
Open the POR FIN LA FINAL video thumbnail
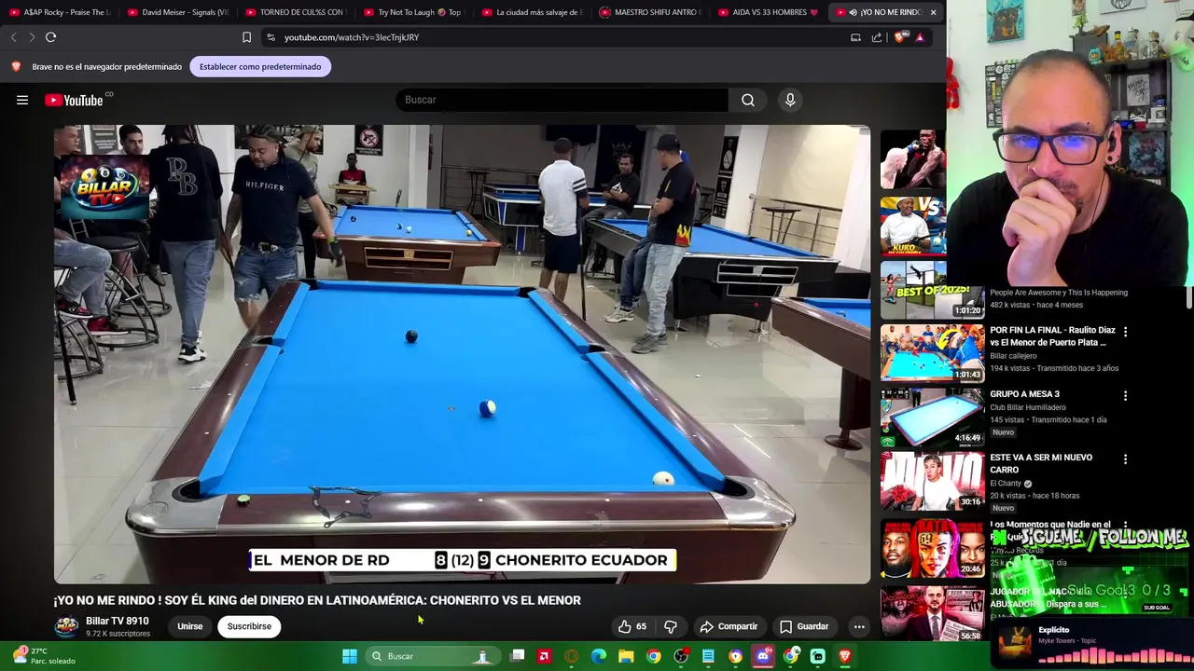pyautogui.click(x=932, y=352)
